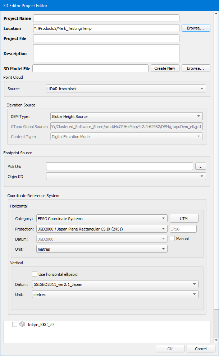The height and width of the screenshot is (356, 219).
Task: Open the ObjectID dropdown
Action: pyautogui.click(x=126, y=177)
